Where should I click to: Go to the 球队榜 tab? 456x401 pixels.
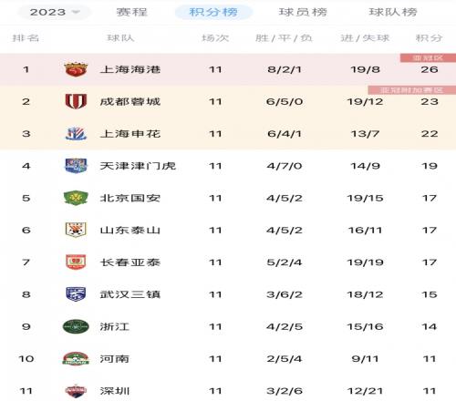[x=393, y=12]
